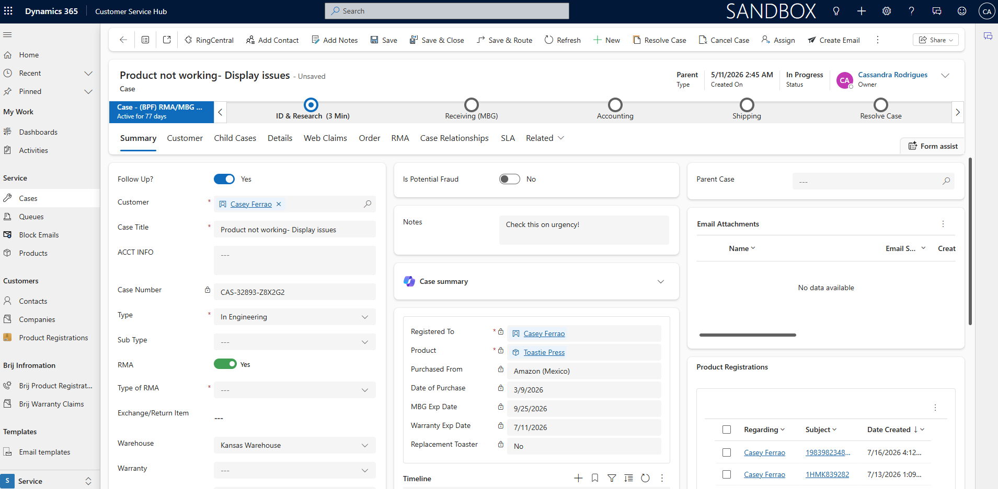This screenshot has height=489, width=998.
Task: Refresh the case form
Action: (x=563, y=40)
